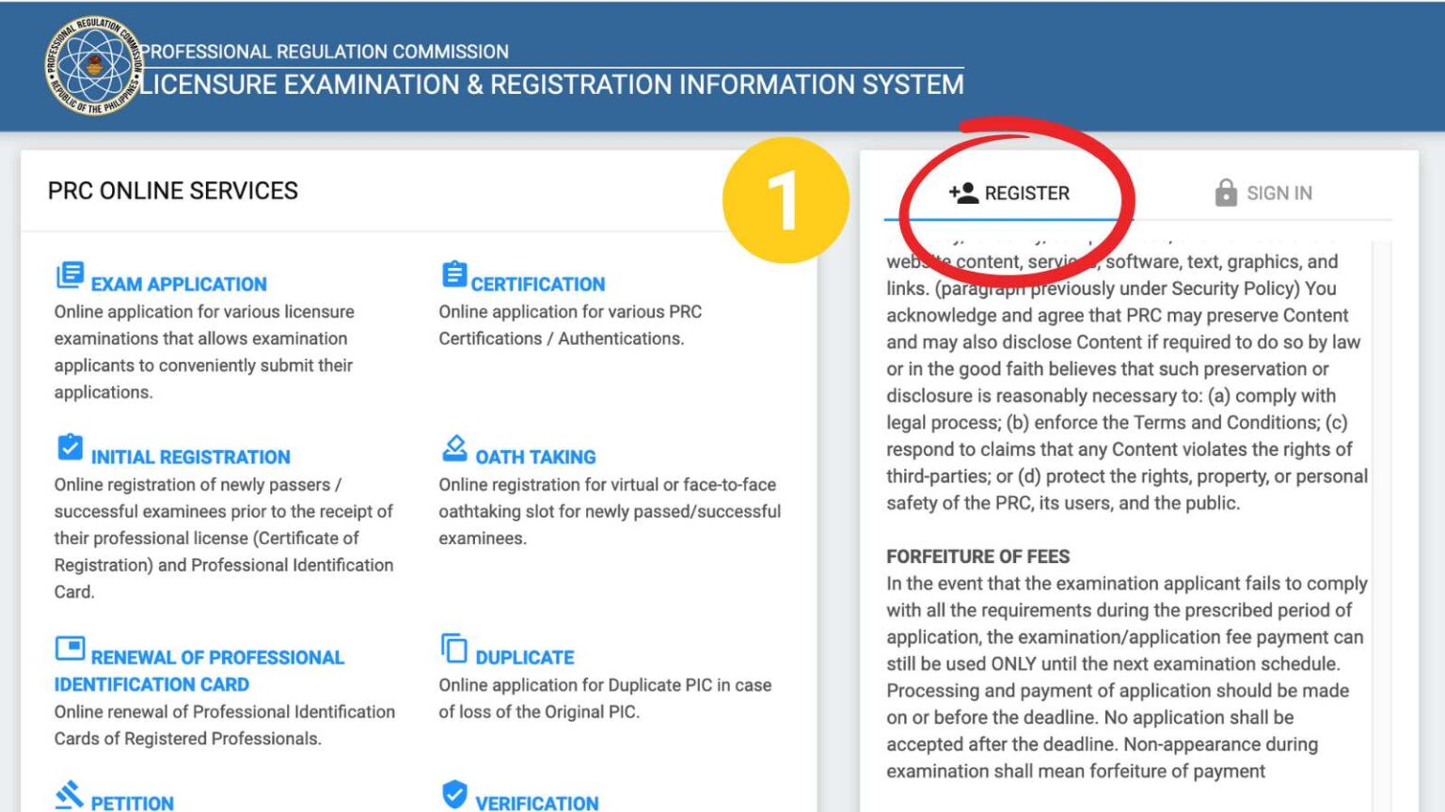Click 'LICENSURE EXAMINATION & REGISTRATION INFORMATION SYSTEM' title
The image size is (1445, 812).
[552, 85]
